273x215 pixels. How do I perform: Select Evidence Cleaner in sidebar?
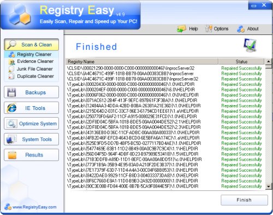pyautogui.click(x=31, y=61)
